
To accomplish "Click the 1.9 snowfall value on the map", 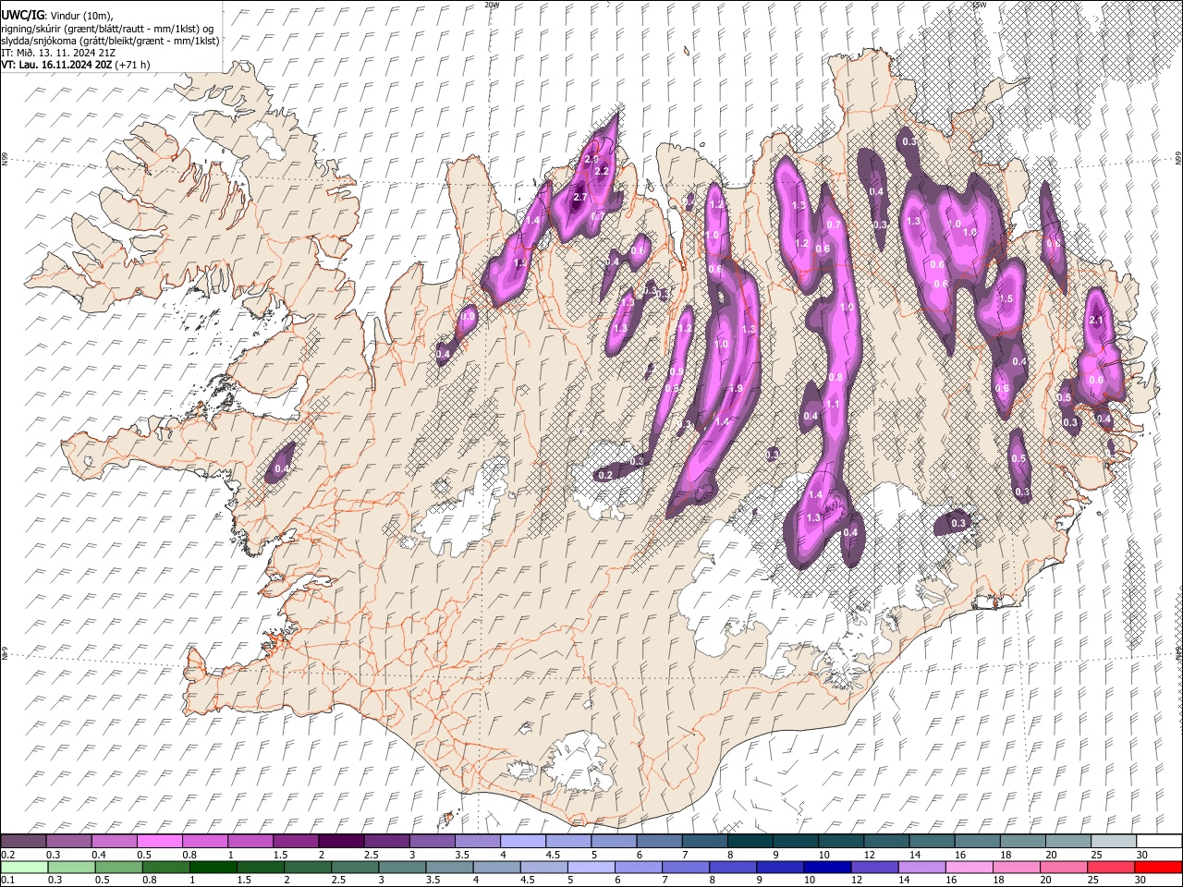I will click(x=736, y=389).
